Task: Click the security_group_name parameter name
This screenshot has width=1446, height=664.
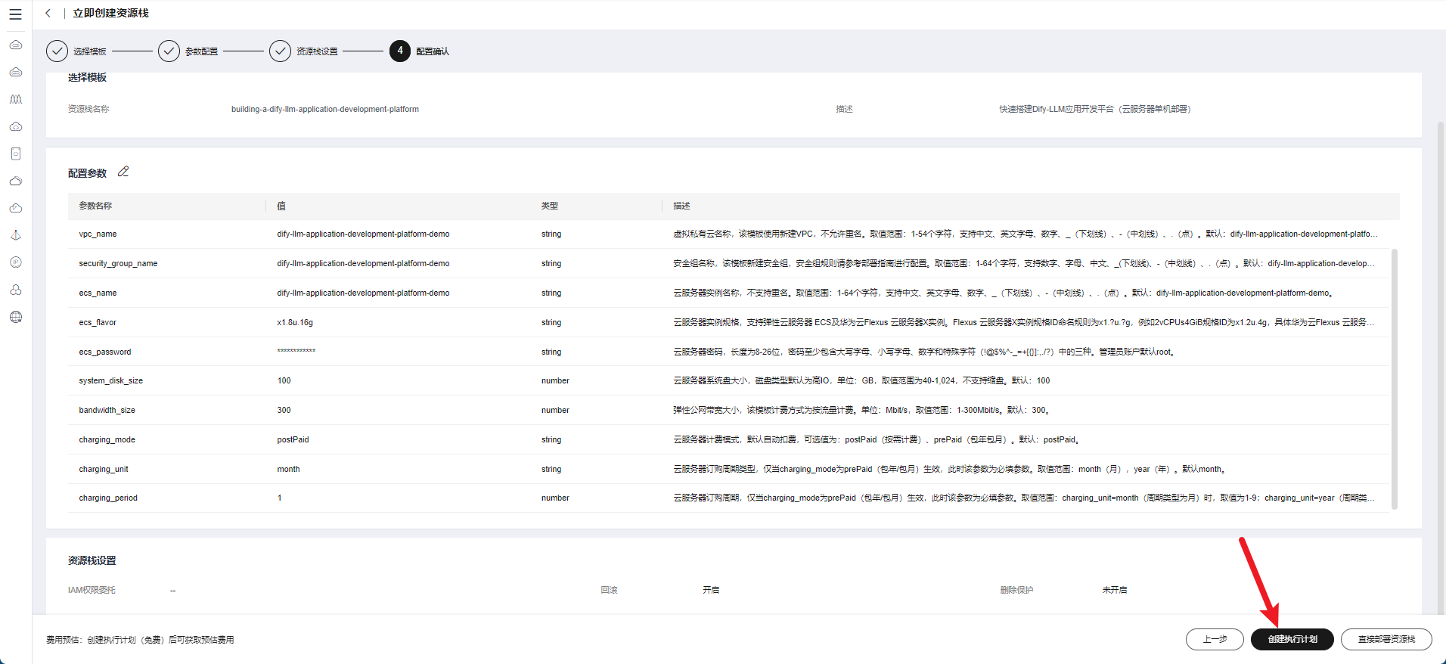Action: coord(118,264)
